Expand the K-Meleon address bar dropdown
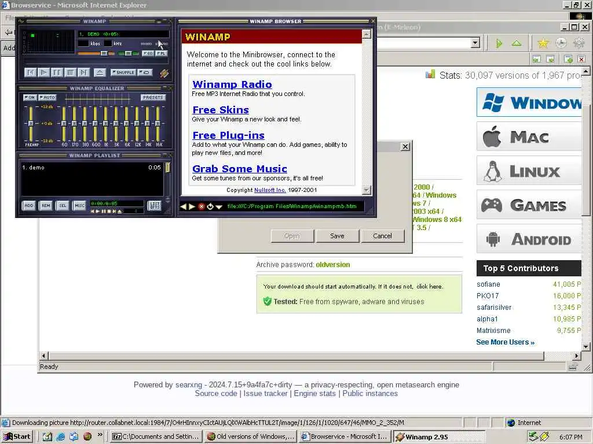The width and height of the screenshot is (593, 444). [475, 43]
